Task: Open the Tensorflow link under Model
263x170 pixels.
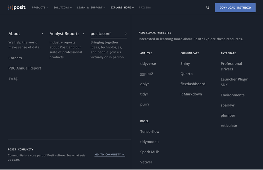Action: (150, 132)
